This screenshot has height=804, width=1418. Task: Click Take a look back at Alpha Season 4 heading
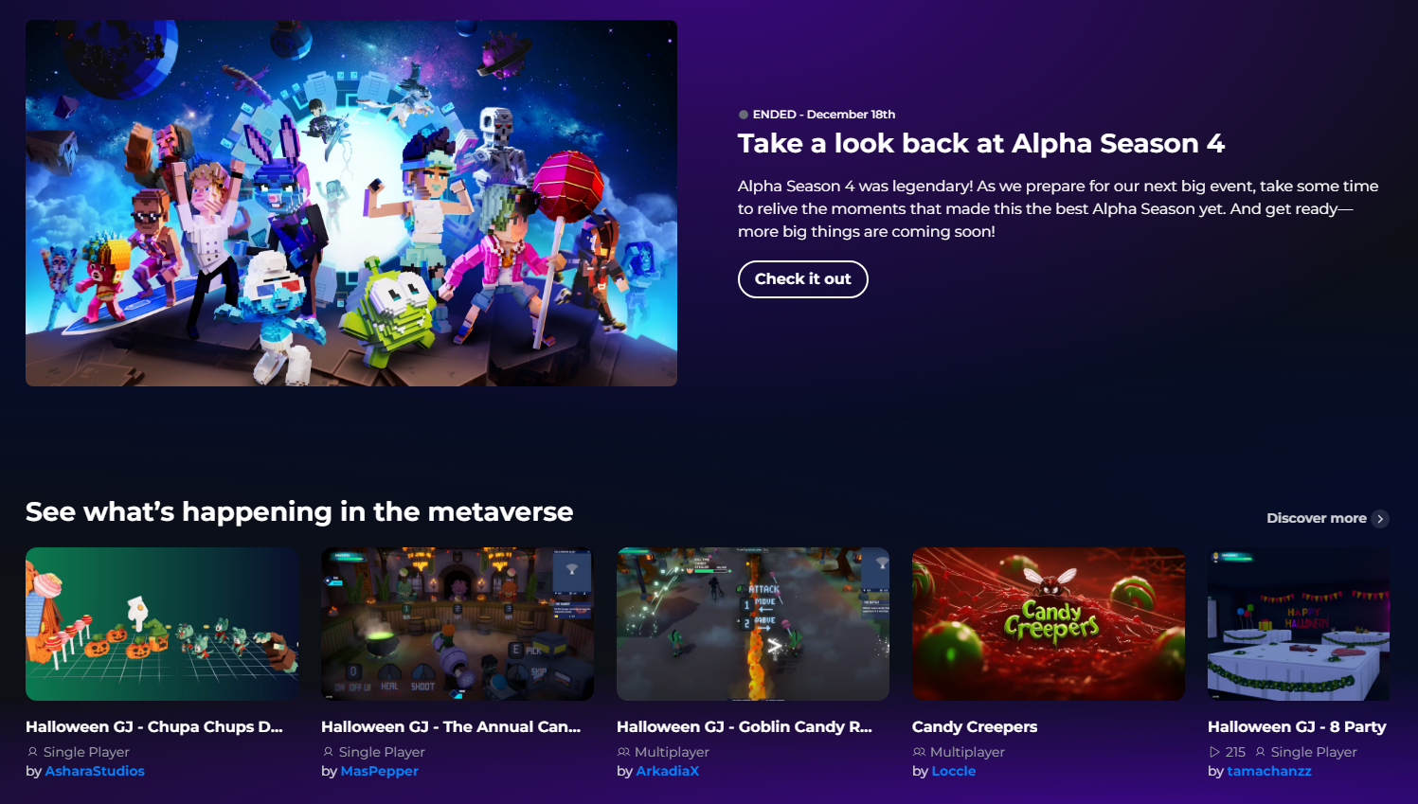tap(981, 144)
